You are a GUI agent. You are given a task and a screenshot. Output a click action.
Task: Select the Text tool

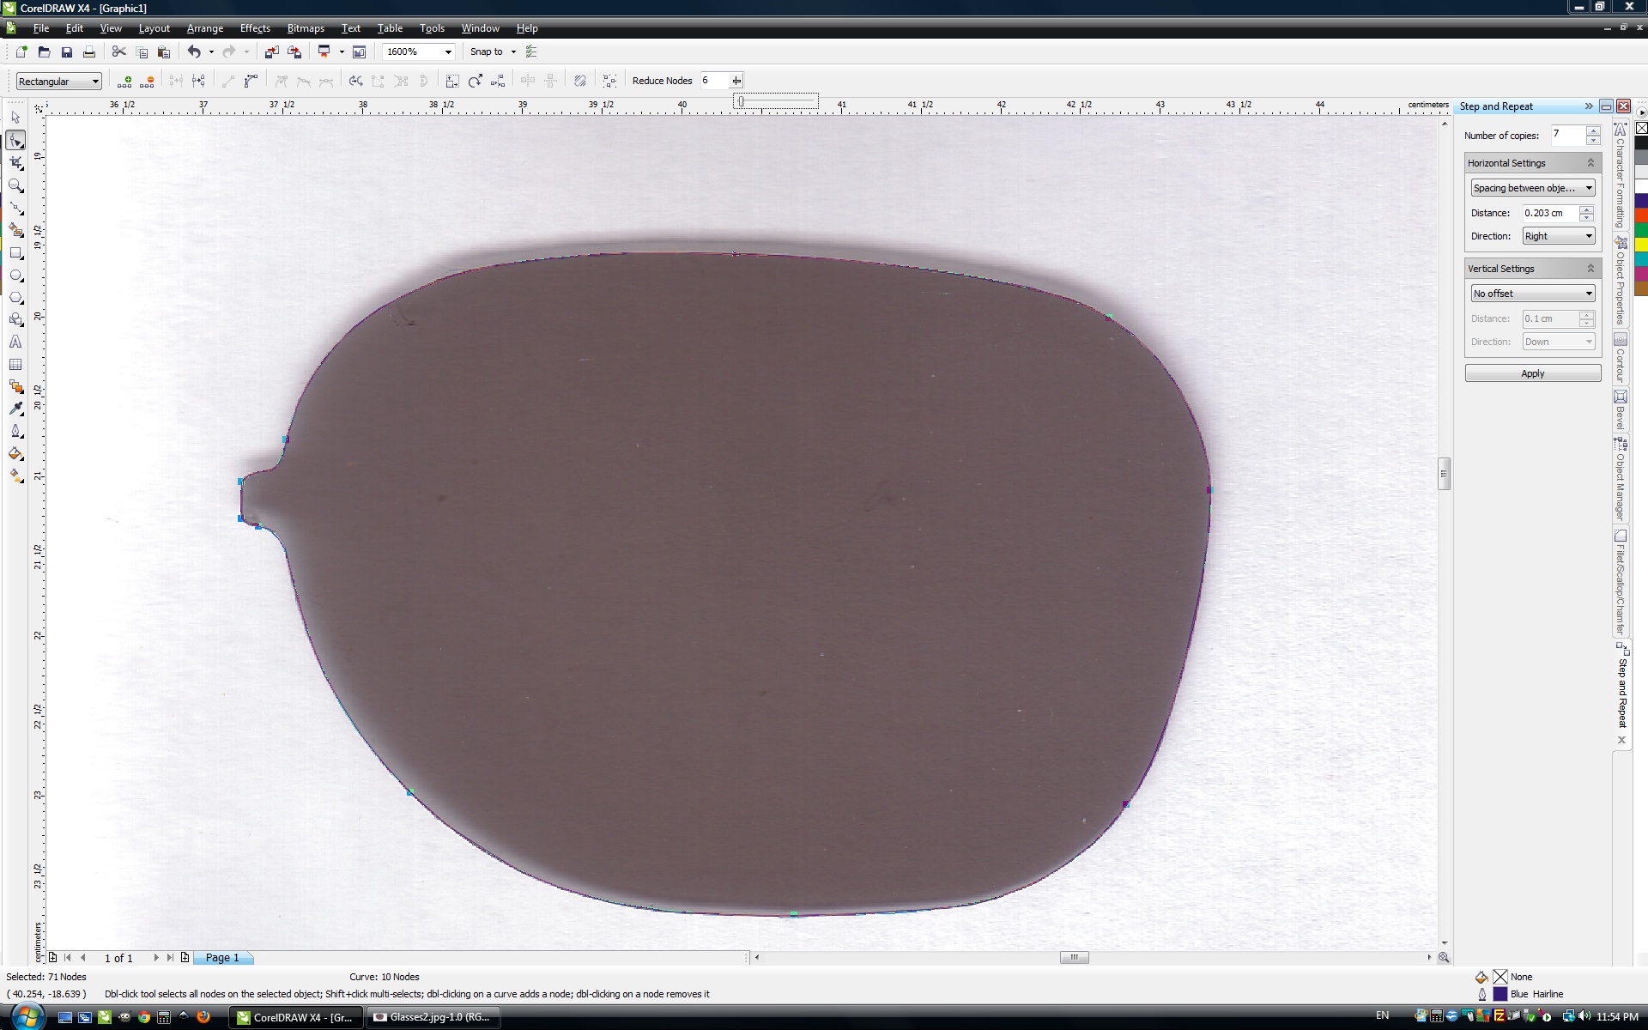point(15,342)
